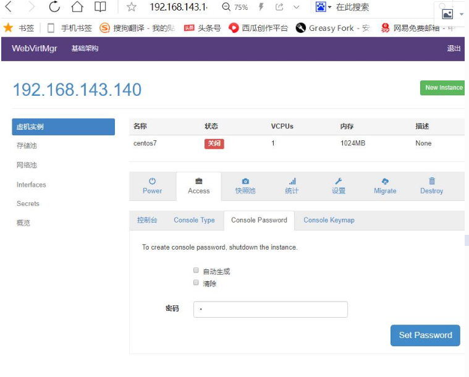Click the Set Password button
469x377 pixels.
[425, 336]
